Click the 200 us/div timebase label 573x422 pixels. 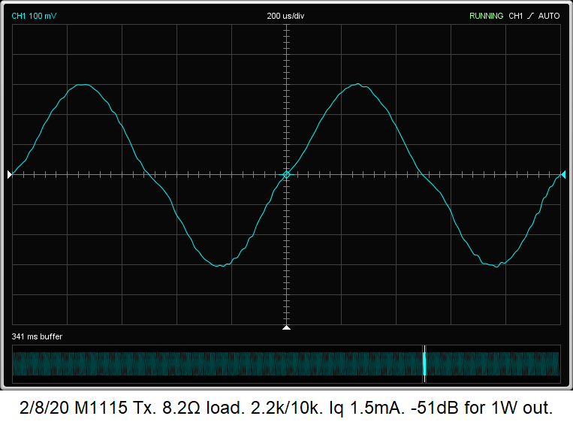(x=285, y=16)
